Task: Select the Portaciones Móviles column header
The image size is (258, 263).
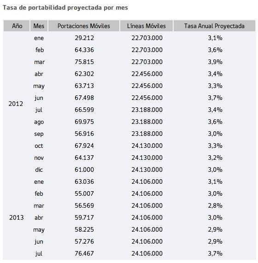Action: click(84, 26)
